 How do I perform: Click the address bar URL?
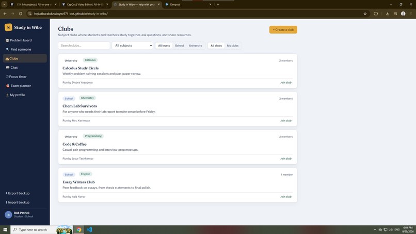tap(71, 14)
